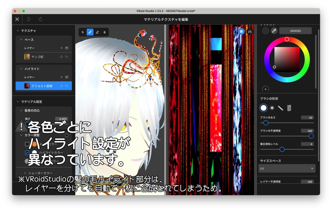This screenshot has width=332, height=211.
Task: Add a saved color swatch with the plus button
Action: [266, 89]
